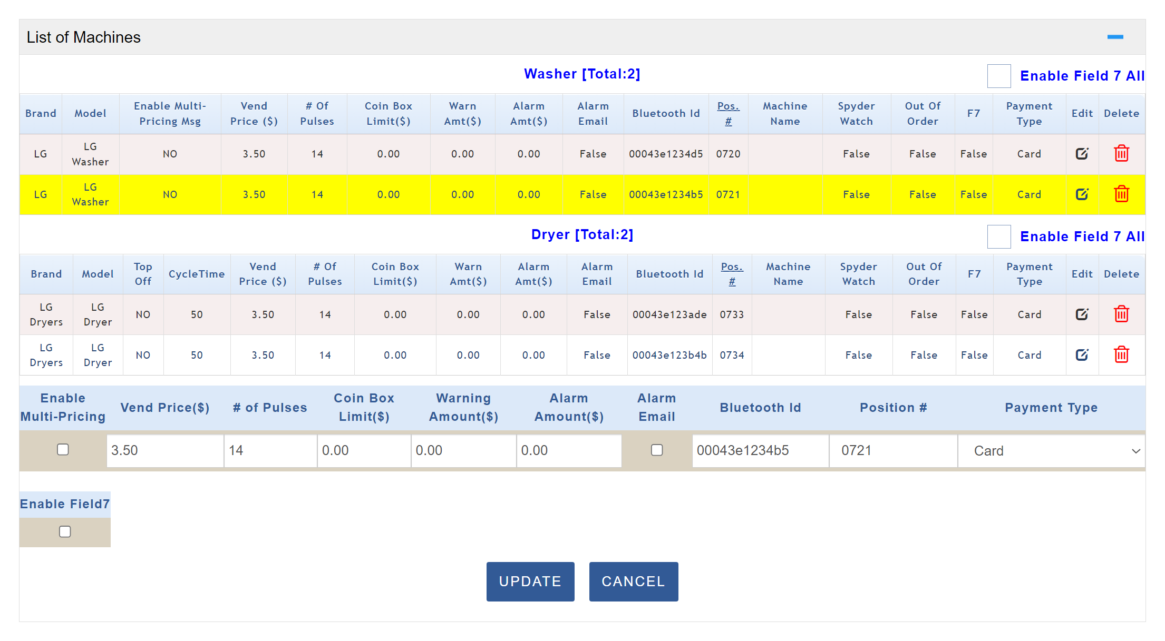The height and width of the screenshot is (641, 1165).
Task: Edit washer at position 0720
Action: pyautogui.click(x=1082, y=154)
